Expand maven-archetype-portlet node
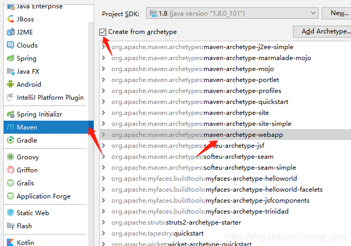The image size is (351, 246). tap(104, 80)
